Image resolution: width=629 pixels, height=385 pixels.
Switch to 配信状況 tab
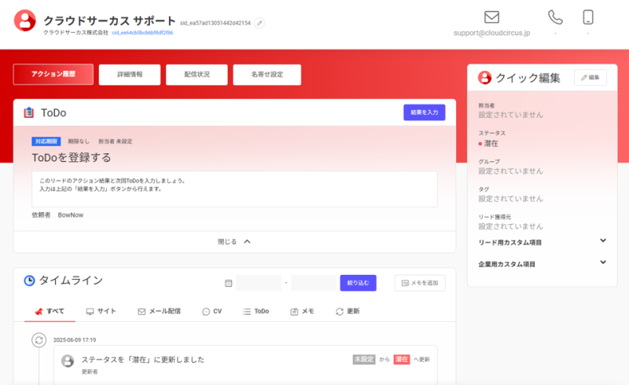point(197,75)
